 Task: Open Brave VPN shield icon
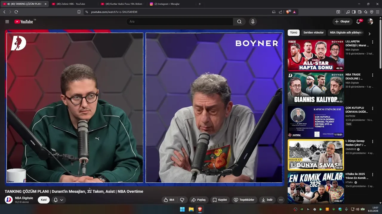pyautogui.click(x=372, y=12)
